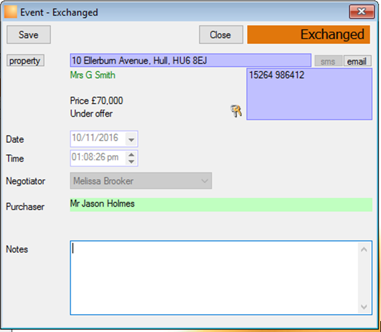Image resolution: width=381 pixels, height=332 pixels.
Task: Click the email button
Action: 357,61
